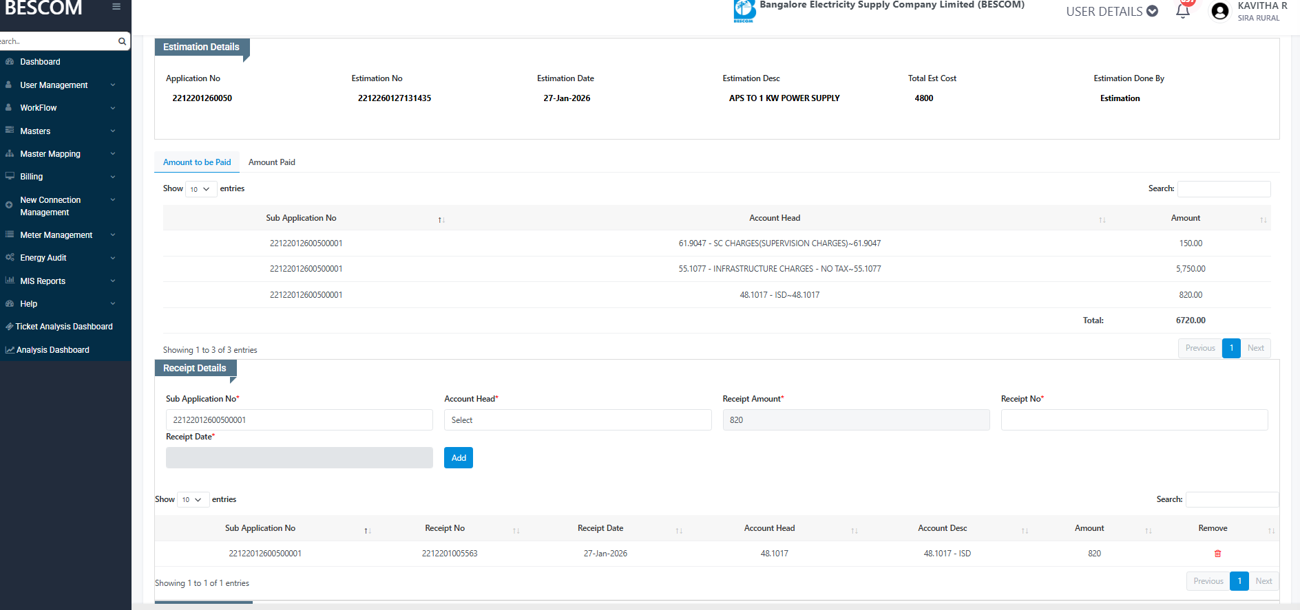1300x610 pixels.
Task: Click Next in the receipts table pagination
Action: 1264,581
